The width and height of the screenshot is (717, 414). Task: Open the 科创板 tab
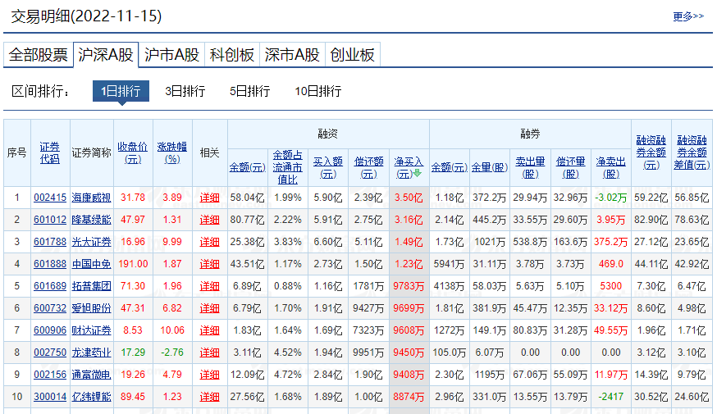tap(232, 55)
